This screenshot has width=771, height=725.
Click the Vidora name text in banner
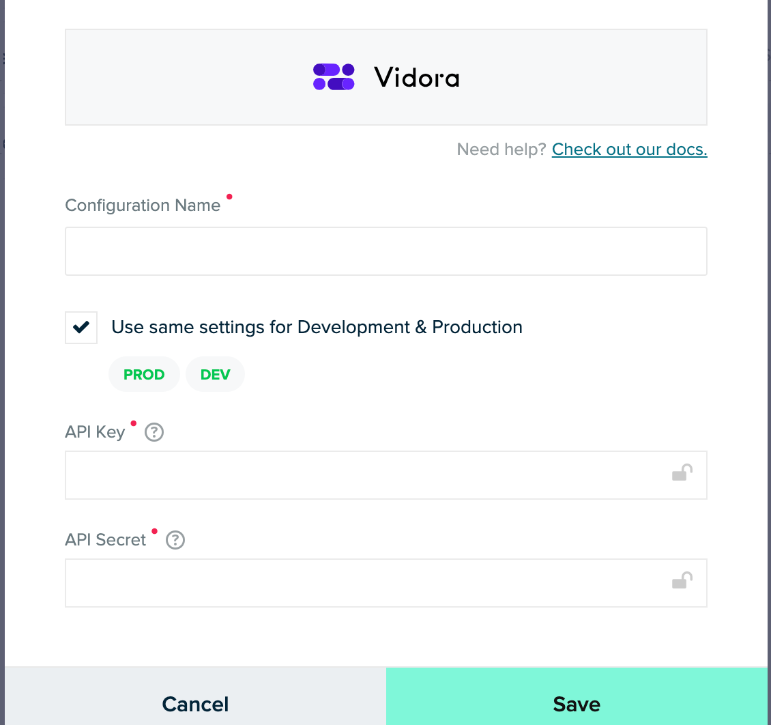coord(417,78)
